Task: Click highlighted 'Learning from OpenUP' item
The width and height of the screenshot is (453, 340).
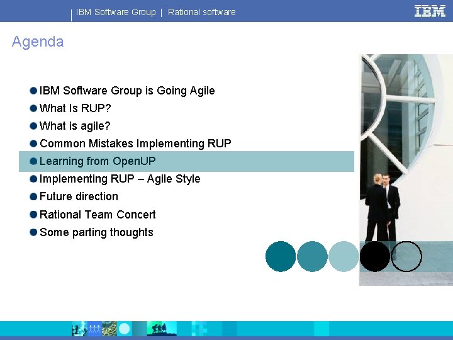Action: coord(186,161)
